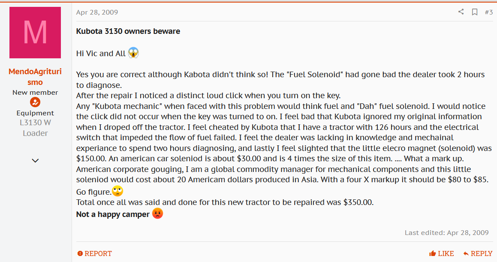Click the orange badge icon under New member
Screen dimensions: 497x262
[x=35, y=102]
